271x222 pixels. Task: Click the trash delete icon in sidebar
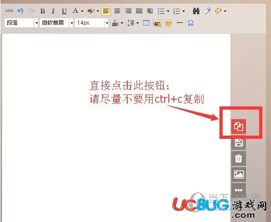pos(239,159)
